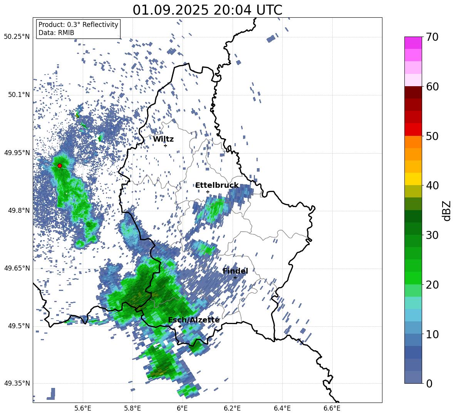Click the 10 label on the colorbar

432,334
